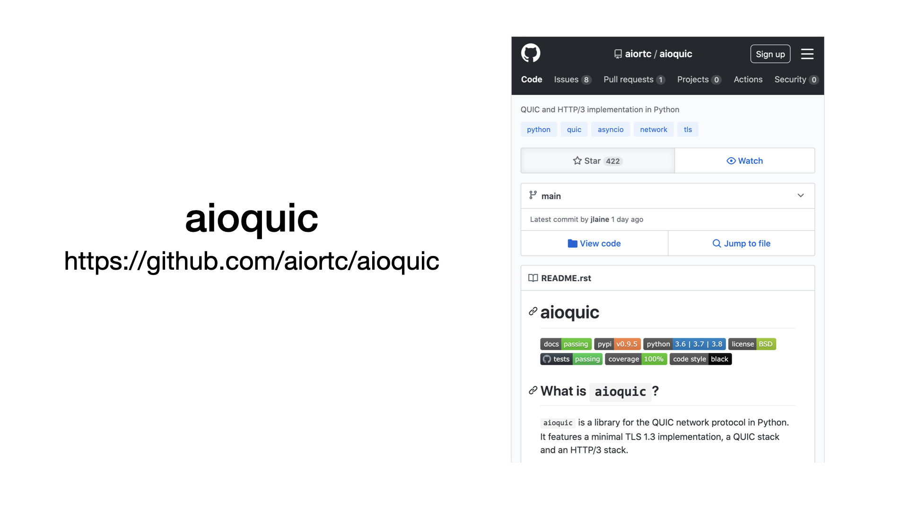The height and width of the screenshot is (511, 908).
Task: Click the Watch icon for aioquic
Action: tap(730, 160)
